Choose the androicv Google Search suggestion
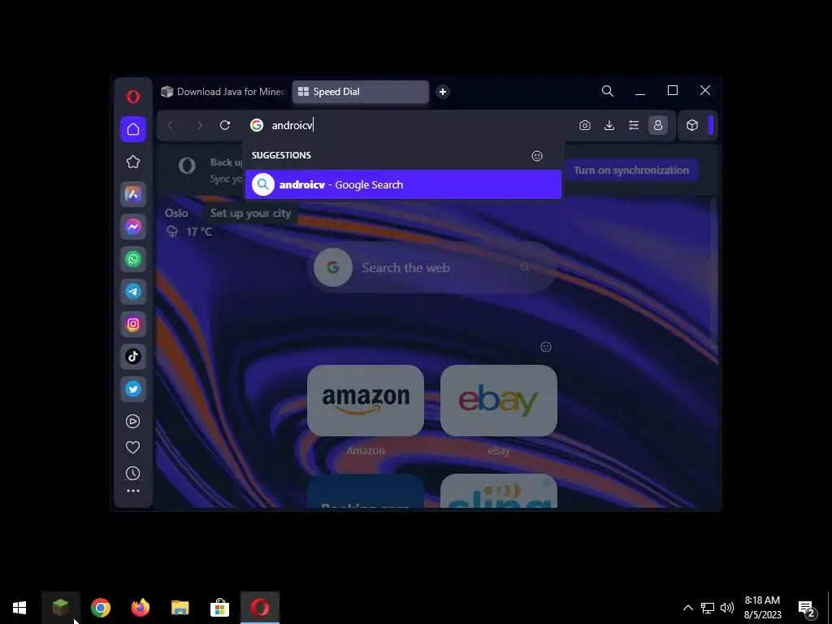The image size is (832, 624). (403, 184)
